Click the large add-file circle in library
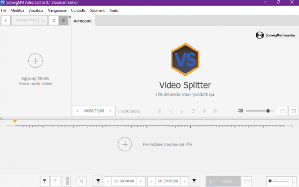 (x=35, y=61)
